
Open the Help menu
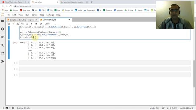click(58, 15)
